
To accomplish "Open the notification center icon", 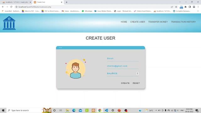I will pos(197,110).
